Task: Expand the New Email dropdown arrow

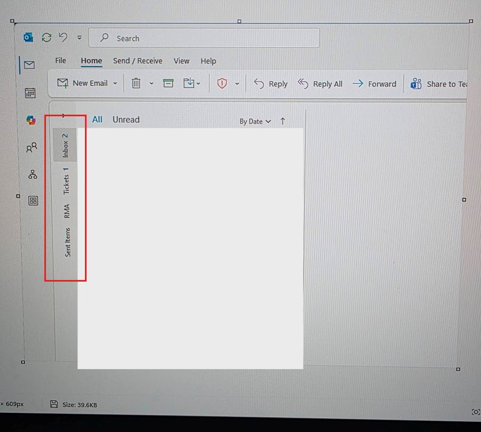Action: point(115,83)
